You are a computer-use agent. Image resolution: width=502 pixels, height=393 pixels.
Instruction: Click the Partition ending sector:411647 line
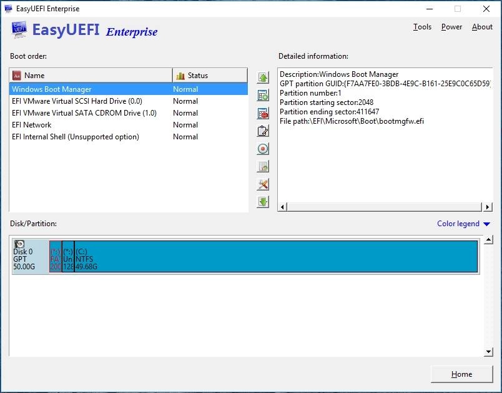(x=329, y=112)
